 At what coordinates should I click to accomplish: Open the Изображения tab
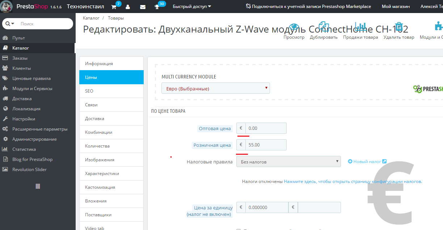(x=111, y=160)
